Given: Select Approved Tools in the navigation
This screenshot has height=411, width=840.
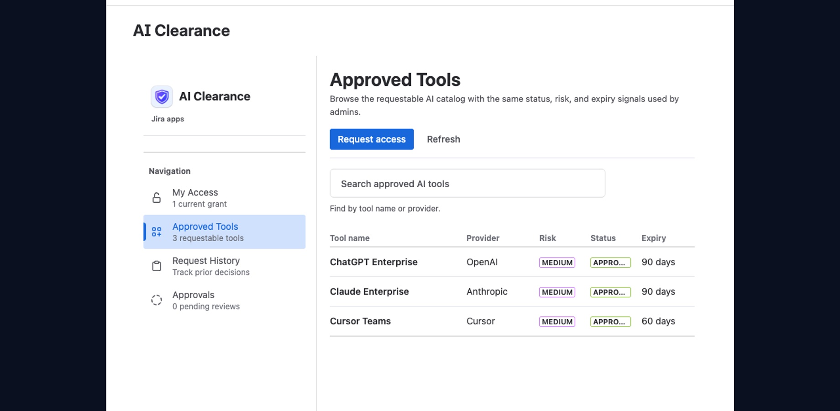Looking at the screenshot, I should point(224,232).
